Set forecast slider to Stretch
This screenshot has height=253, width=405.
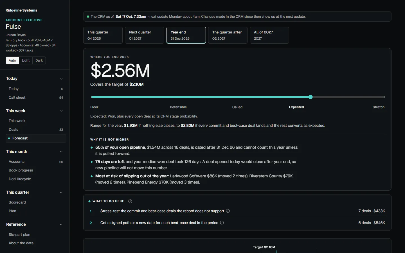(x=379, y=107)
